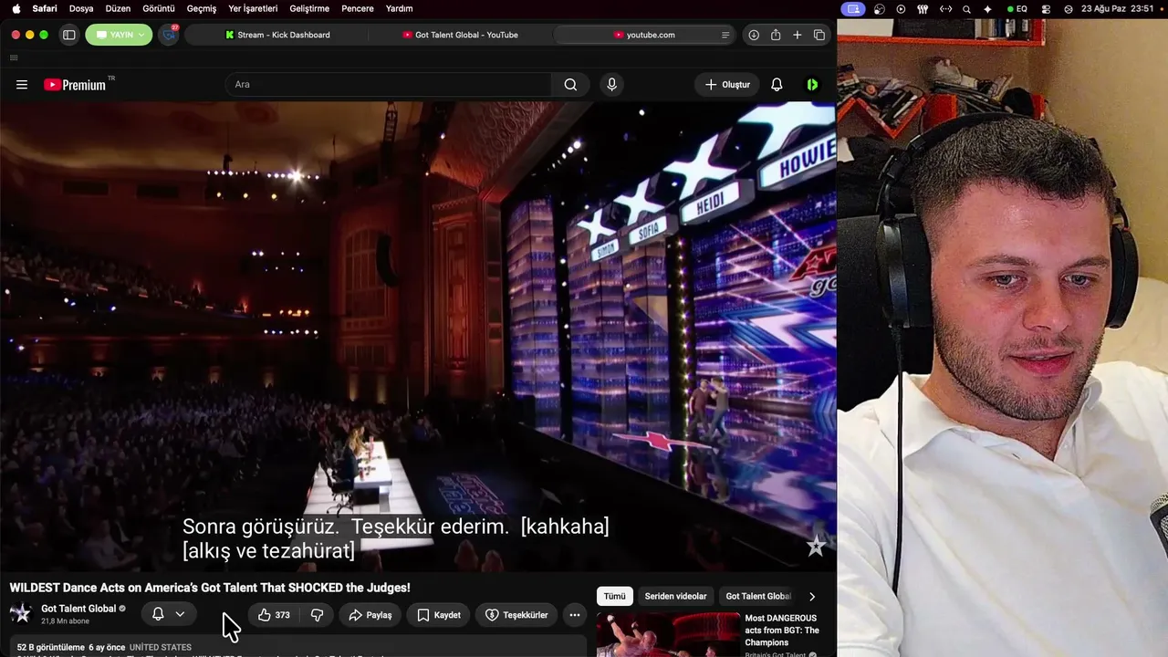Open the favorites grid icon below the toolbar
This screenshot has height=657, width=1168.
pos(14,57)
